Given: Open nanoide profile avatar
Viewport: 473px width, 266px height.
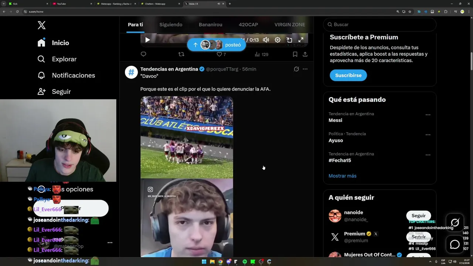Looking at the screenshot, I should (335, 216).
